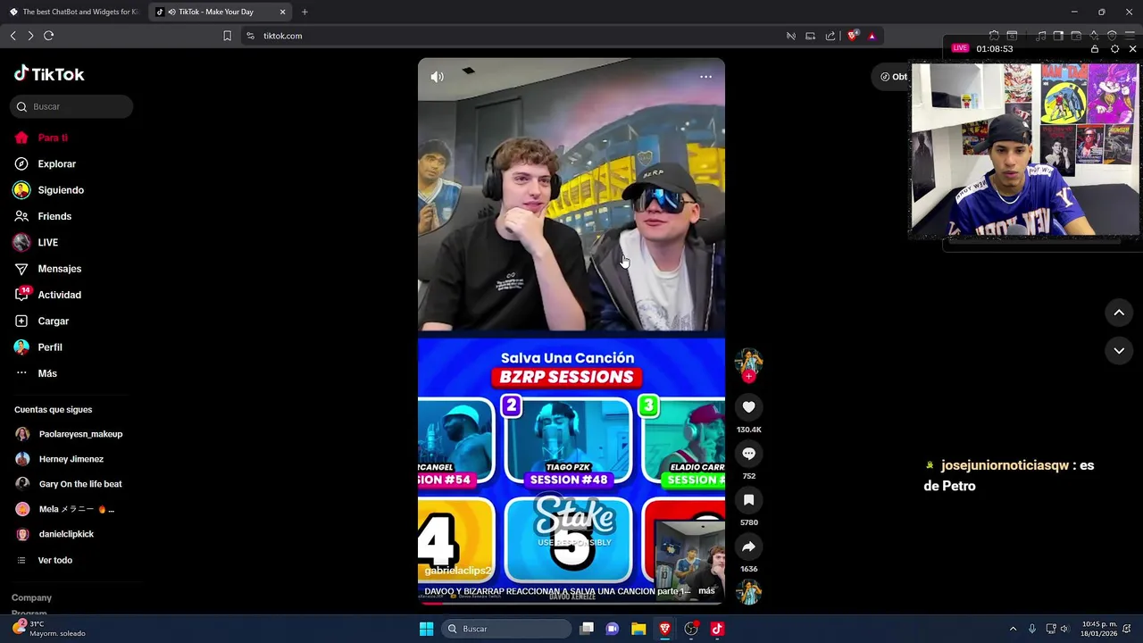Image resolution: width=1143 pixels, height=643 pixels.
Task: Open the Windows Start menu
Action: coord(427,629)
